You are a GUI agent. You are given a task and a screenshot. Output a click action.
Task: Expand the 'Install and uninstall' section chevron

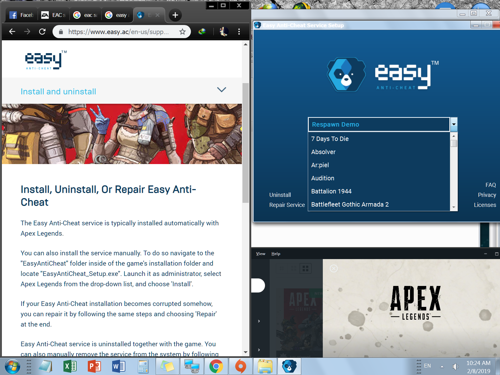click(222, 90)
